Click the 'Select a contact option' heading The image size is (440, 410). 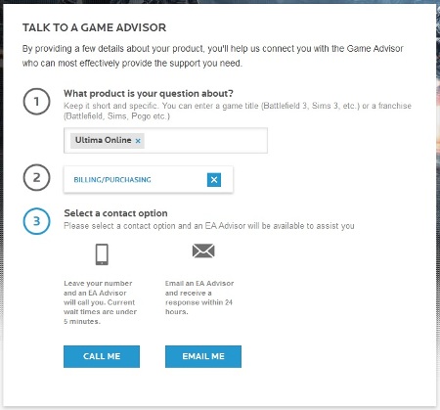(x=115, y=213)
